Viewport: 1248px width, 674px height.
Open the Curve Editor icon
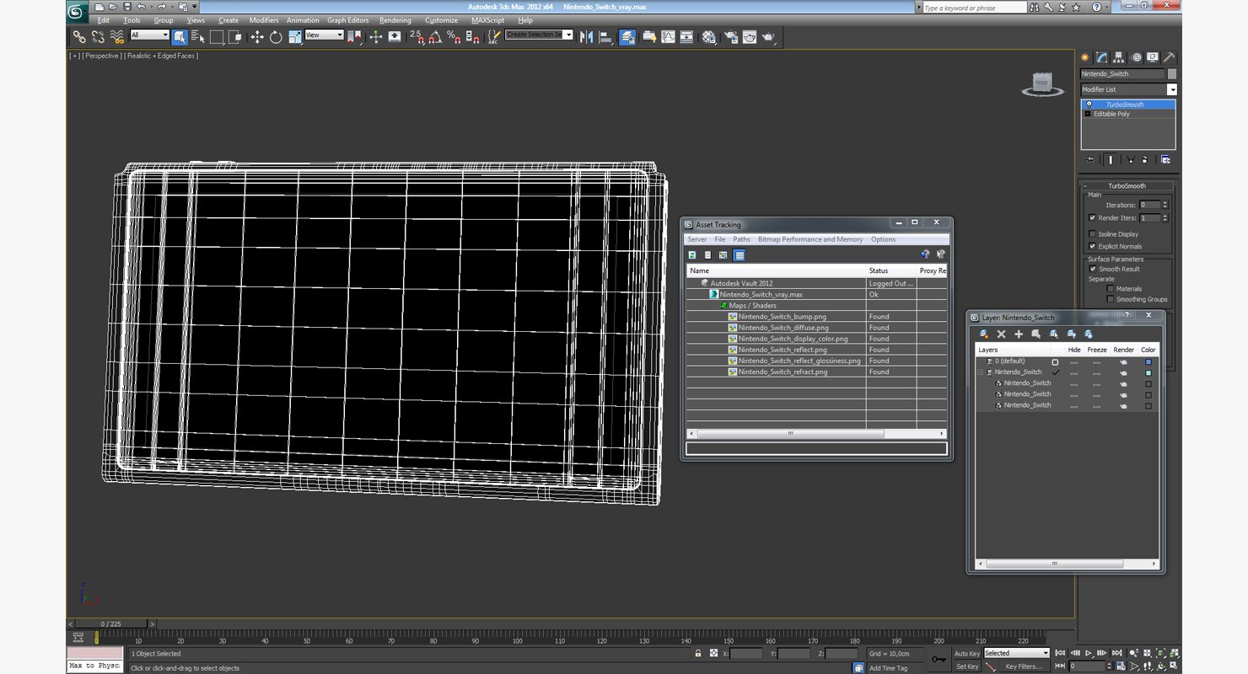tap(668, 36)
